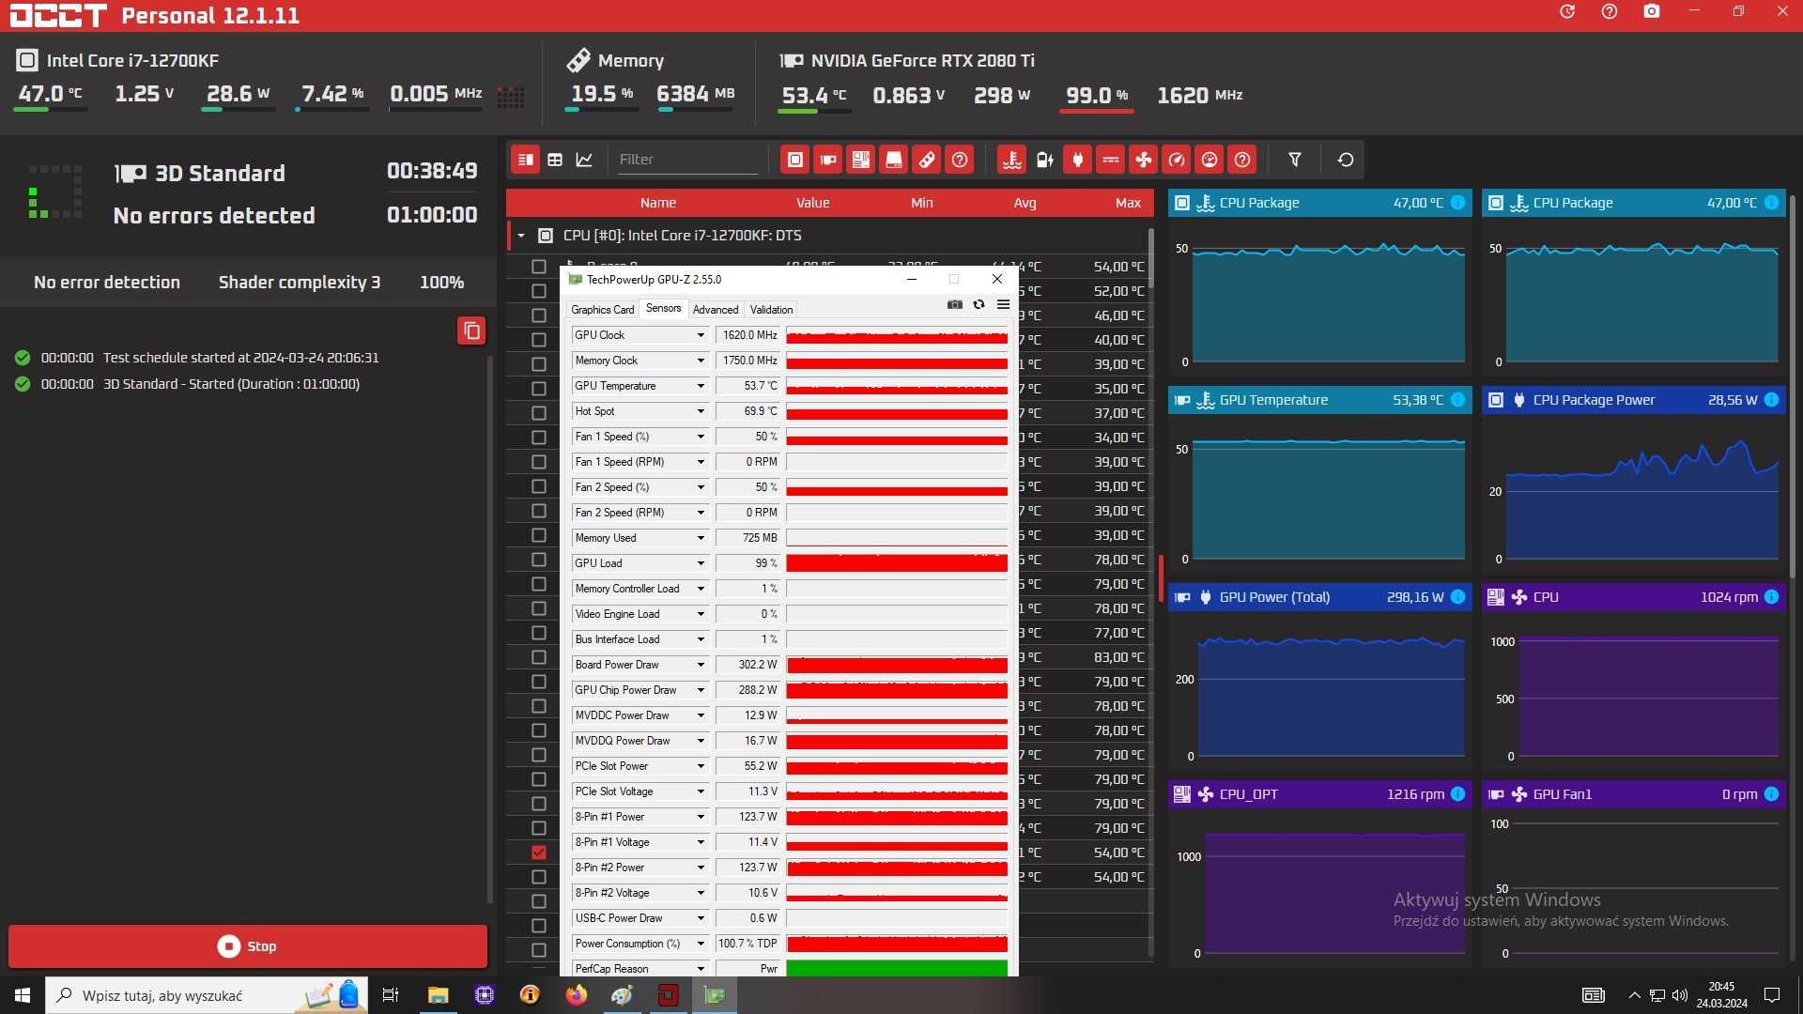
Task: Tick checkbox of sensor row with max 52,00 °C
Action: click(x=539, y=291)
